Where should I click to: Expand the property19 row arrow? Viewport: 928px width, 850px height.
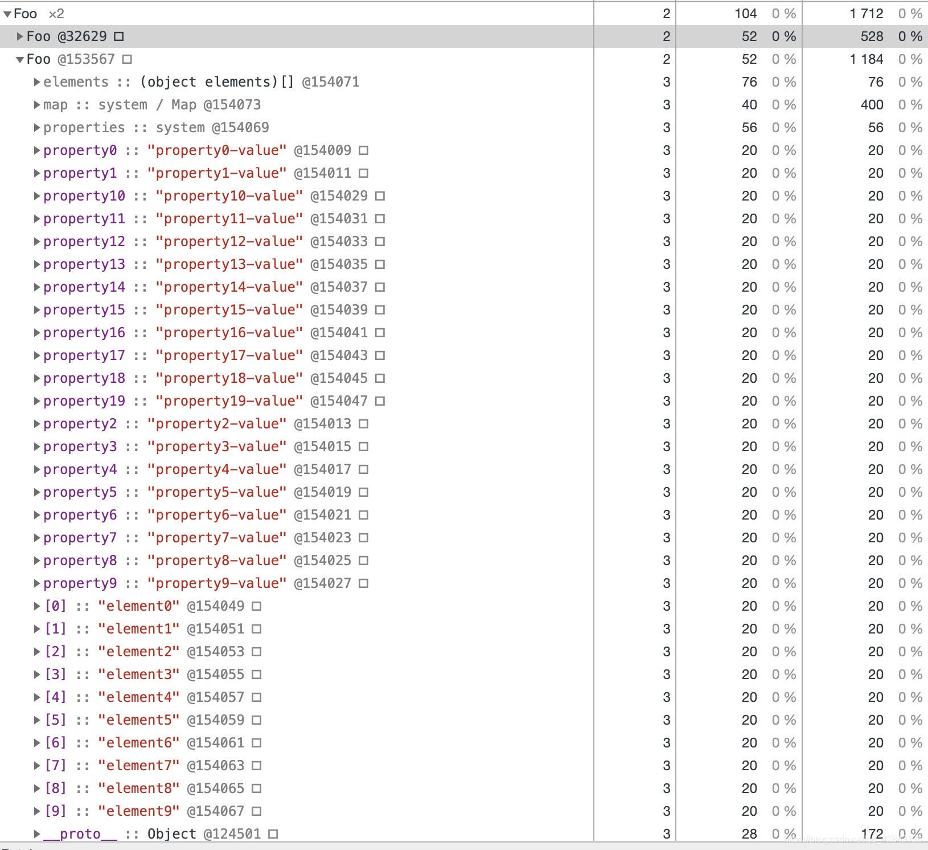pos(37,401)
